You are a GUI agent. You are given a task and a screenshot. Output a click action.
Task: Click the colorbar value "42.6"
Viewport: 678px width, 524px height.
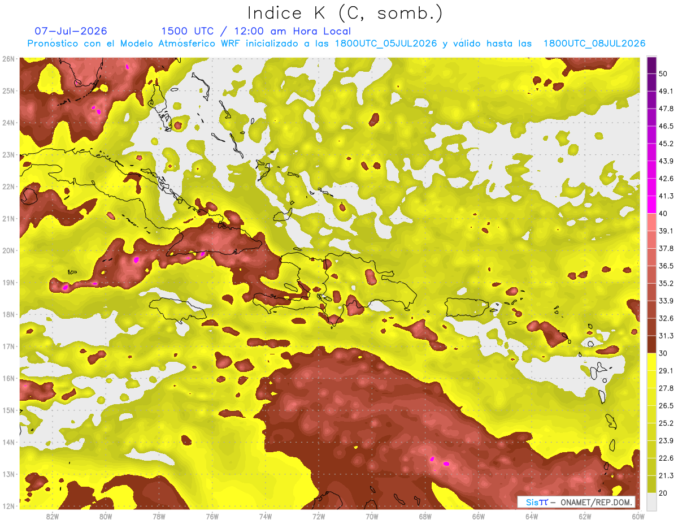666,179
